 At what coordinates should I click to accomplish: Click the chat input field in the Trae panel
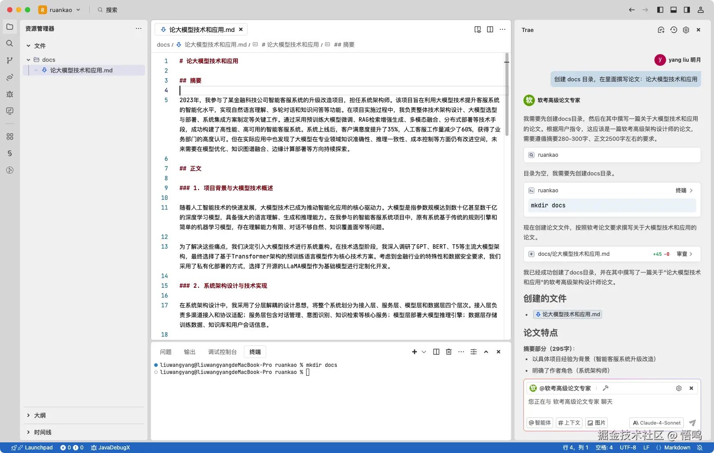pos(612,402)
